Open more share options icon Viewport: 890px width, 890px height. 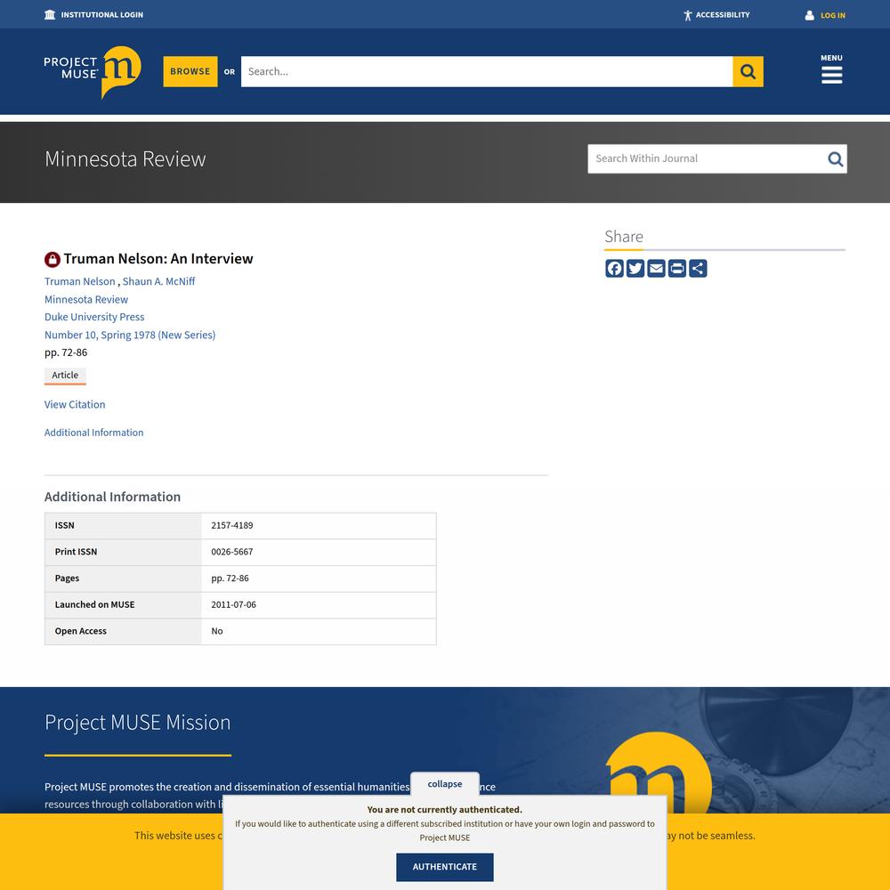coord(698,269)
